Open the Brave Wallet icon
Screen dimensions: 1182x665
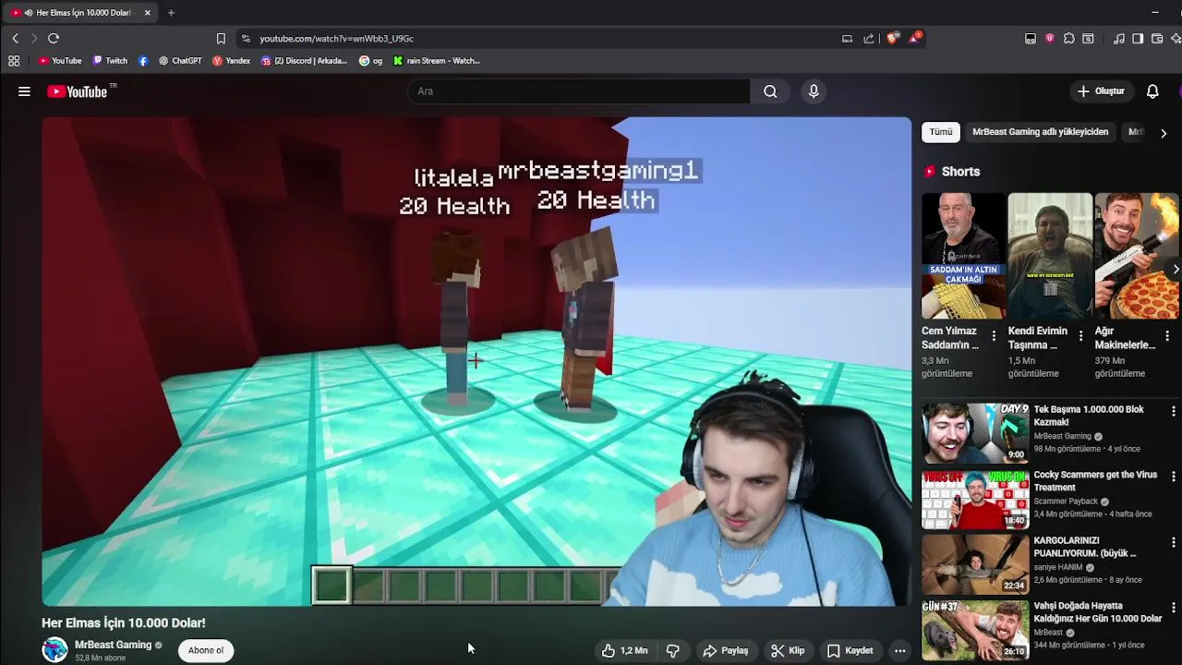click(x=1157, y=38)
